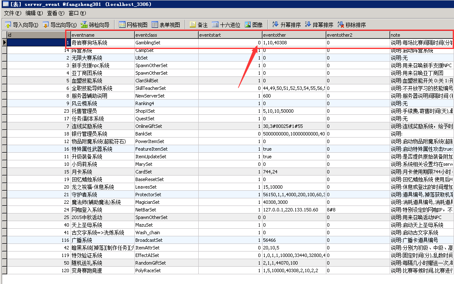The height and width of the screenshot is (284, 454).
Task: Select the RandomGiftSet cell
Action: (167, 263)
